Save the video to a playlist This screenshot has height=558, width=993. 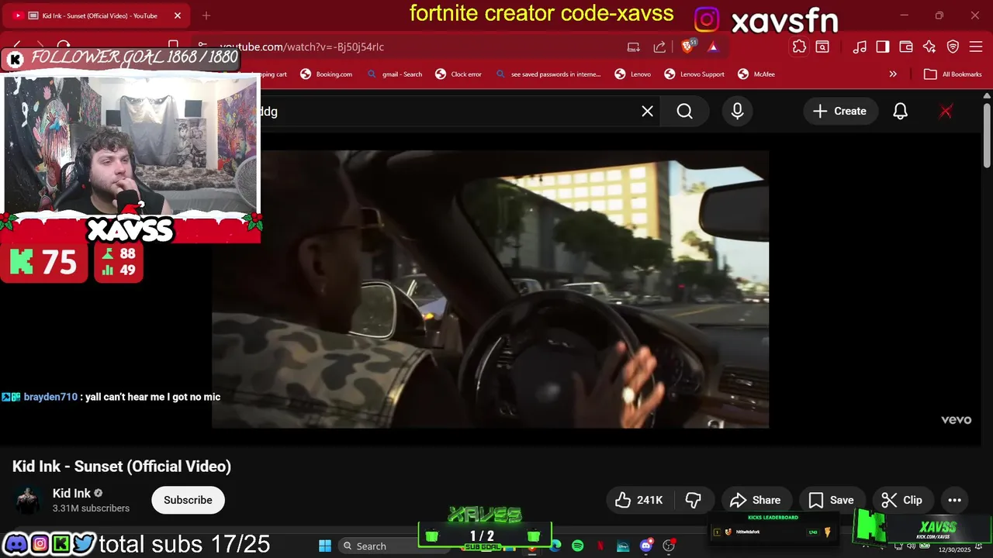point(831,501)
